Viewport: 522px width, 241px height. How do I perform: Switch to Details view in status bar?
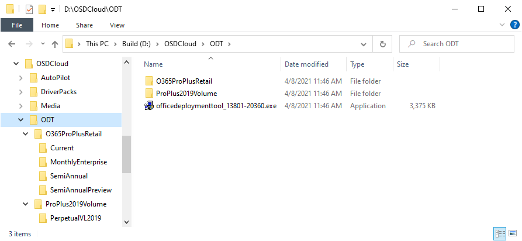point(500,233)
